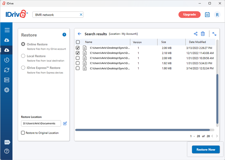225x160 pixels.
Task: Click the Upgrade button
Action: pos(189,14)
